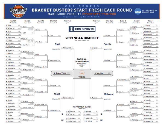Image resolution: width=164 pixels, height=126 pixels.
Task: Select the Midwest region label
Action: 109,94
